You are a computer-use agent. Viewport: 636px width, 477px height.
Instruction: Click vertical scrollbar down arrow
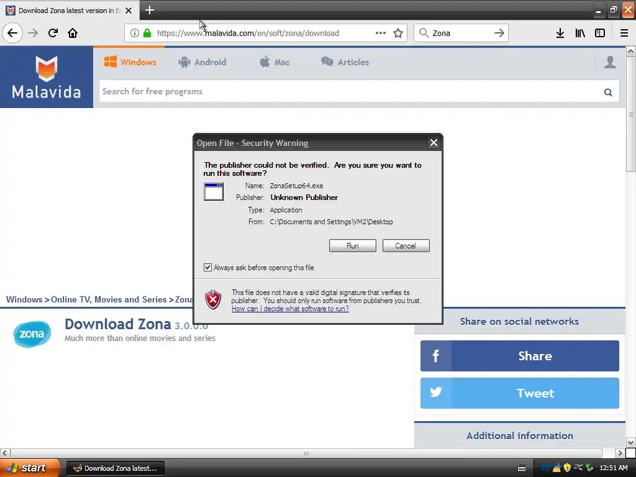pyautogui.click(x=631, y=442)
